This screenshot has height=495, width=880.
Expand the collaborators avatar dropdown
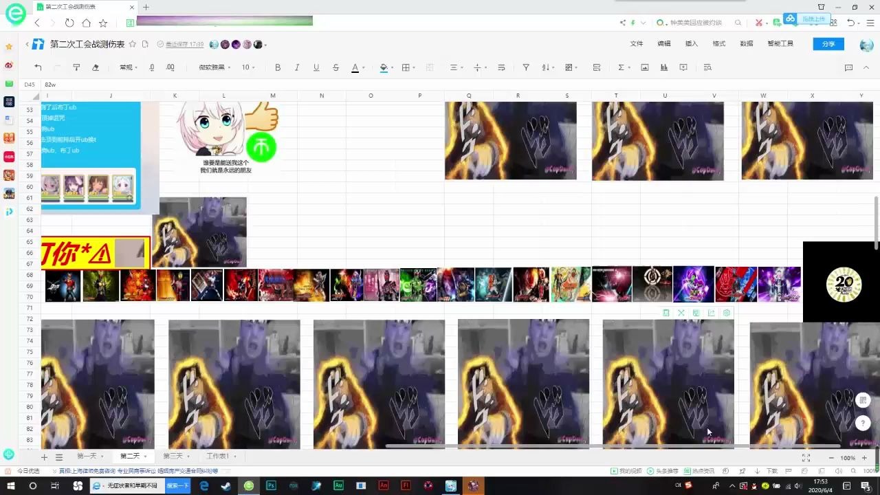(265, 45)
